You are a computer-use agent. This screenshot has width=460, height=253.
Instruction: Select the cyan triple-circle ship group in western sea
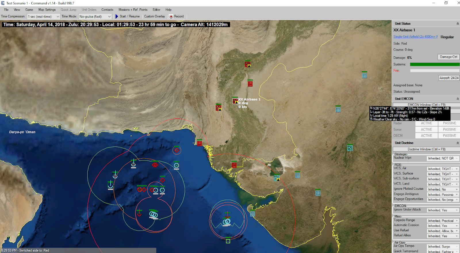click(x=154, y=214)
